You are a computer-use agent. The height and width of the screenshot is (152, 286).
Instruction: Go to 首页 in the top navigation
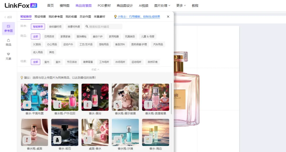tap(50, 6)
